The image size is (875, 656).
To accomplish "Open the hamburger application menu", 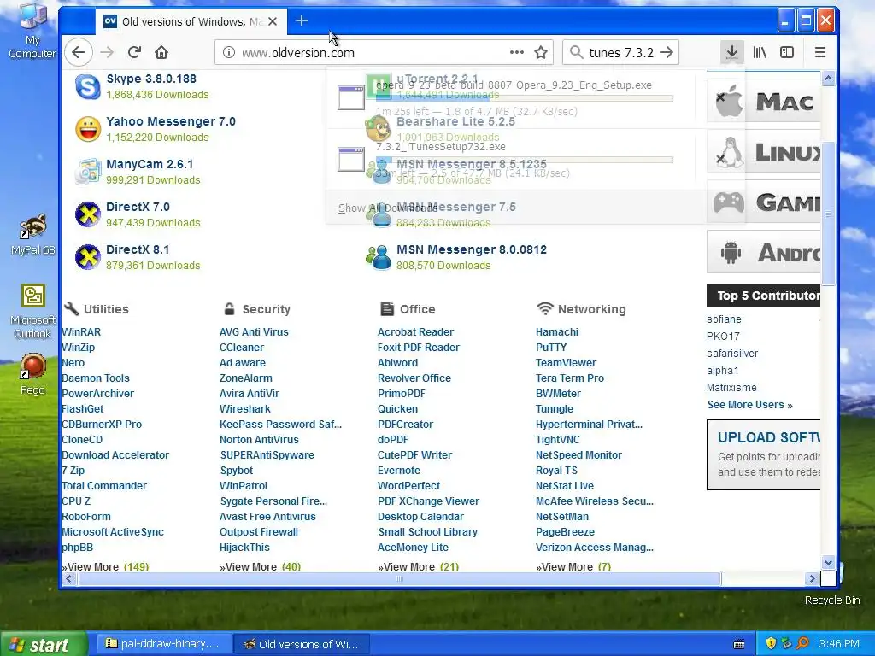I will (819, 52).
